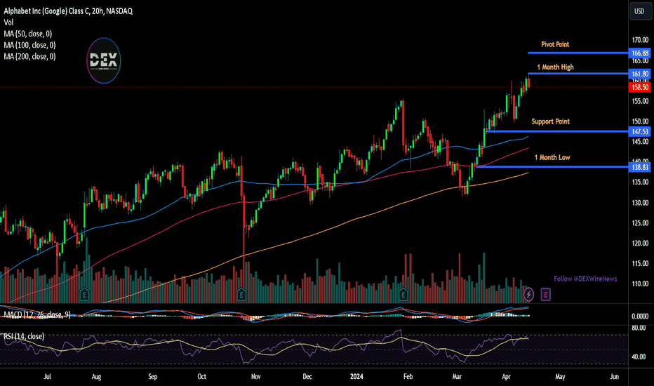This screenshot has width=654, height=386.
Task: Click the Follow @DEXWireNews text
Action: coord(585,279)
